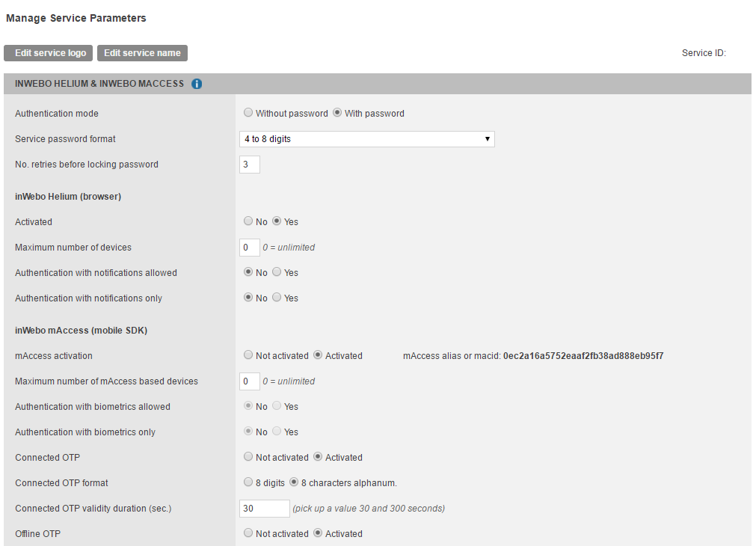This screenshot has width=756, height=546.
Task: Click the retries before locking password field
Action: pyautogui.click(x=250, y=165)
